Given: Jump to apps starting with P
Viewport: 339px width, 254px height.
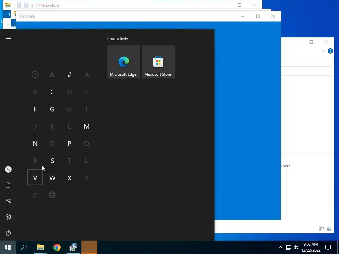Looking at the screenshot, I should 70,144.
